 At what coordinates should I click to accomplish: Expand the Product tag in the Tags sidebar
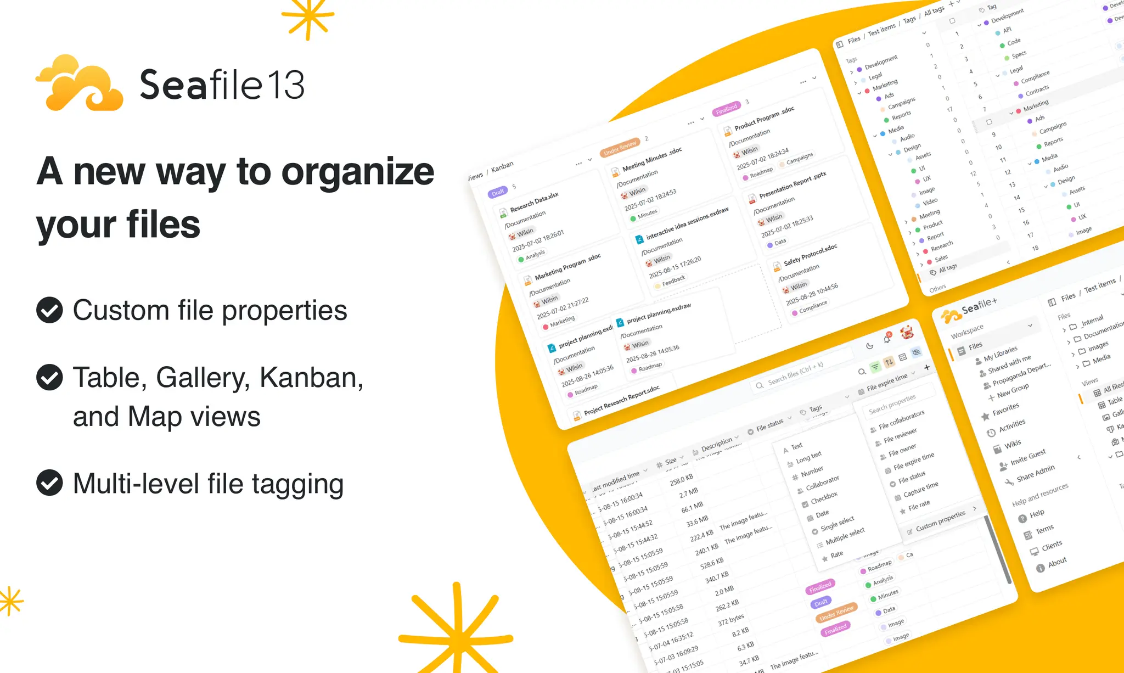(911, 232)
